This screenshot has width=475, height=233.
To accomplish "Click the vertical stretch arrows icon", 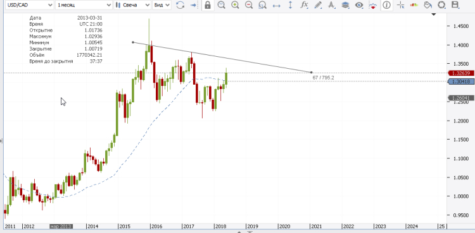I will click(x=290, y=5).
